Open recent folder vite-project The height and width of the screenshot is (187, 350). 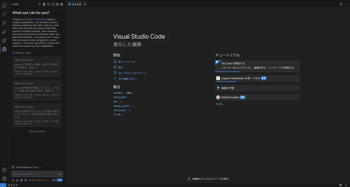120,110
